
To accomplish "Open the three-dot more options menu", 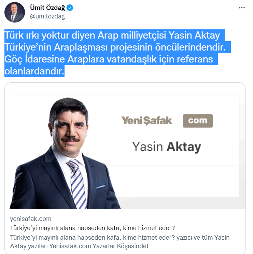I will click(x=242, y=8).
